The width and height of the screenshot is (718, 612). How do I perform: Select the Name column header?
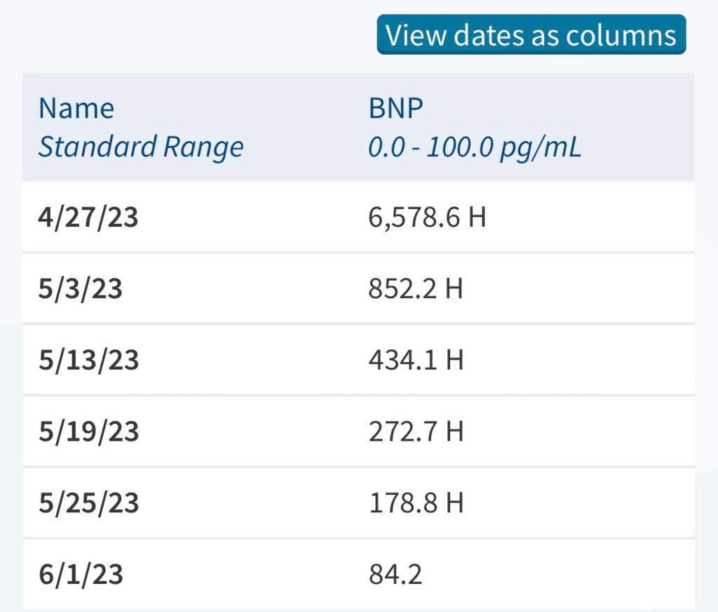click(76, 109)
